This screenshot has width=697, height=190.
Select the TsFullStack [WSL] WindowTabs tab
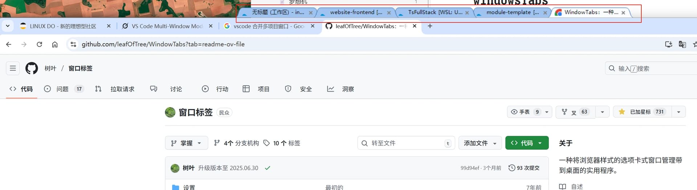click(435, 12)
